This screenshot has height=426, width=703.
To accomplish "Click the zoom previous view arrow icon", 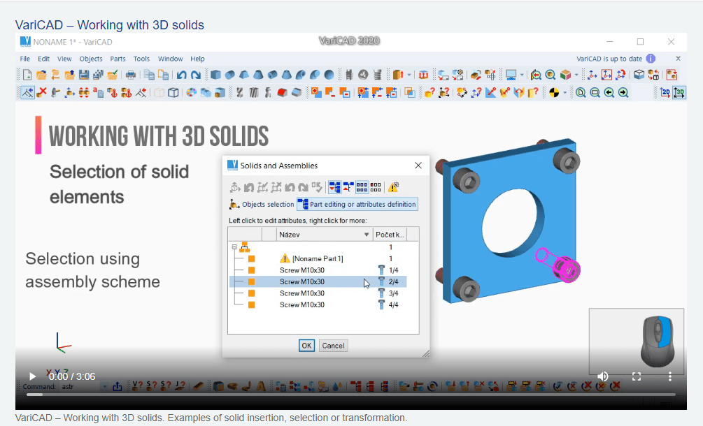I will [609, 93].
